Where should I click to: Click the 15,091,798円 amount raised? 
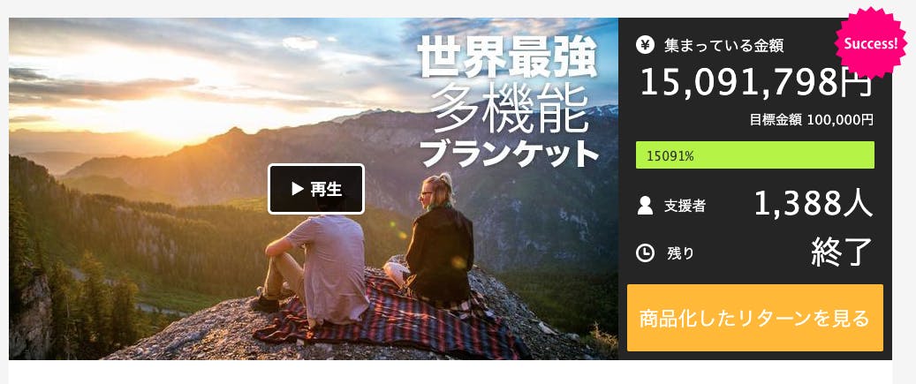coord(756,82)
